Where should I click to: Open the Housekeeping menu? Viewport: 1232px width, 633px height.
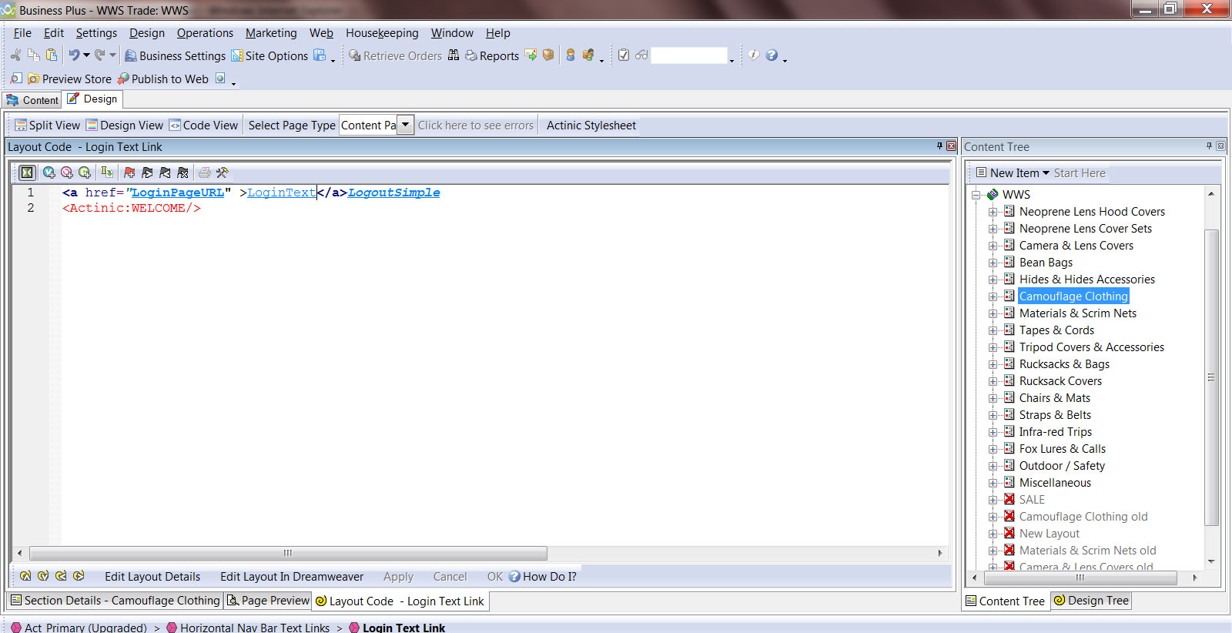[x=382, y=33]
